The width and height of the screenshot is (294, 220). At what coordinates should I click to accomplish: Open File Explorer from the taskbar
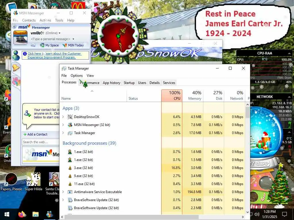click(35, 214)
